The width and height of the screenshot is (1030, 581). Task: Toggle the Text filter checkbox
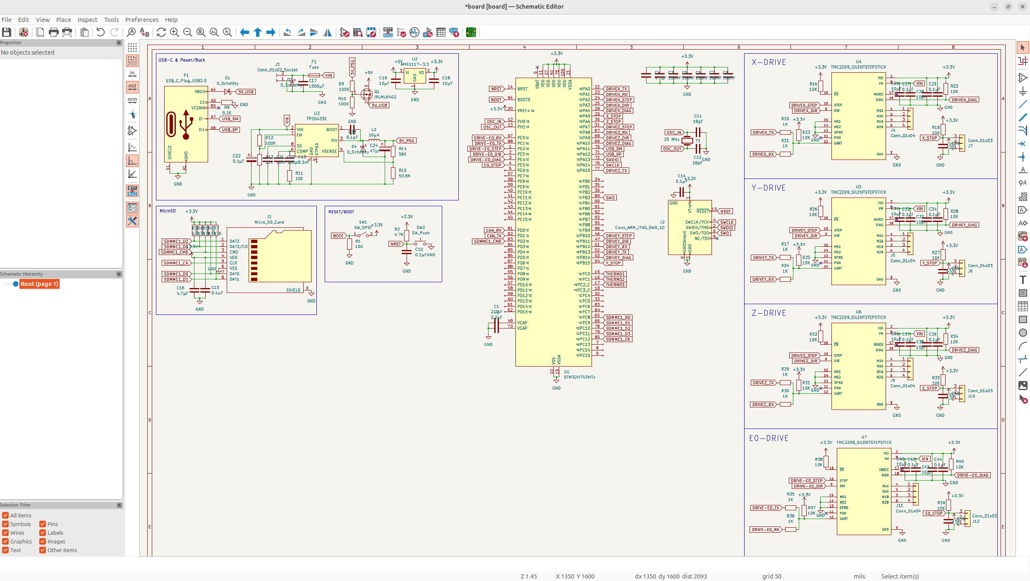pyautogui.click(x=6, y=550)
